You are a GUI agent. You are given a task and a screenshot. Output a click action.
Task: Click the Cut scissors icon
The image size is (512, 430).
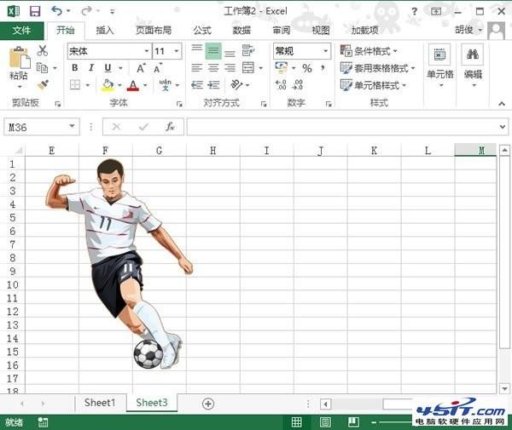[x=43, y=51]
